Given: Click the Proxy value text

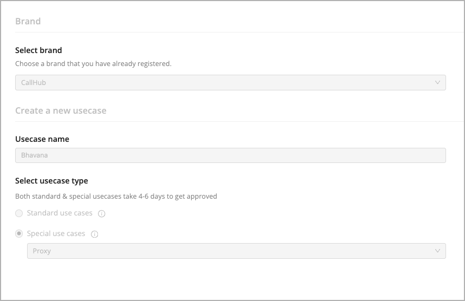Looking at the screenshot, I should pos(42,251).
